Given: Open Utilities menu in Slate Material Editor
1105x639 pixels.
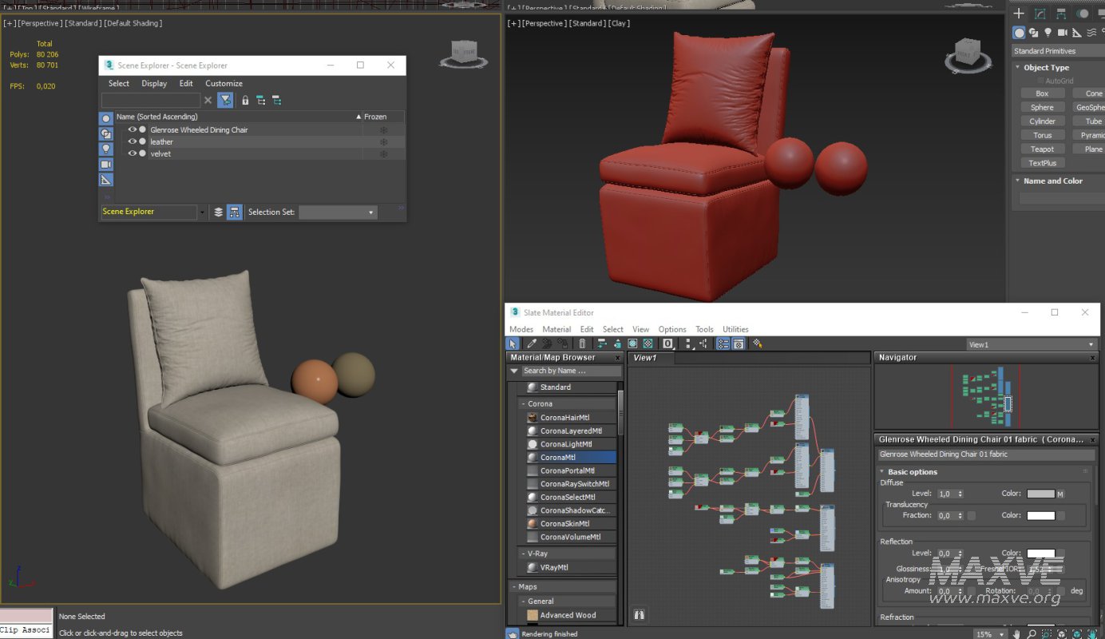Looking at the screenshot, I should coord(735,329).
